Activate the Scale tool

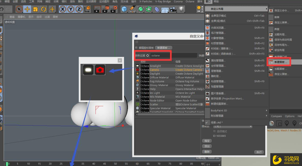[x=35, y=9]
